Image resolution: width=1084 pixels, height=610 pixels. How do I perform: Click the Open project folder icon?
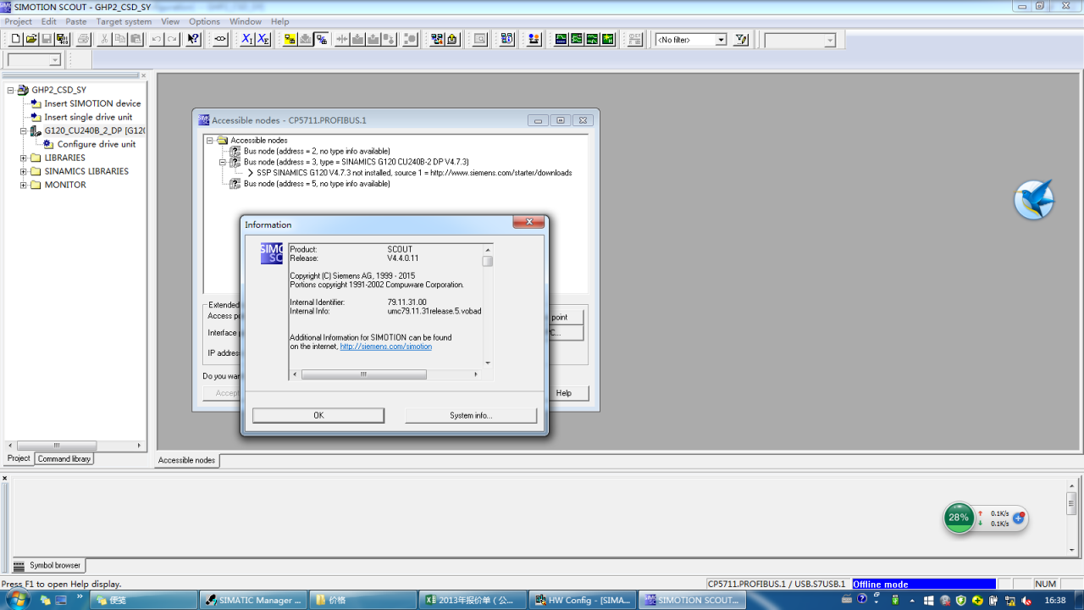[x=31, y=39]
